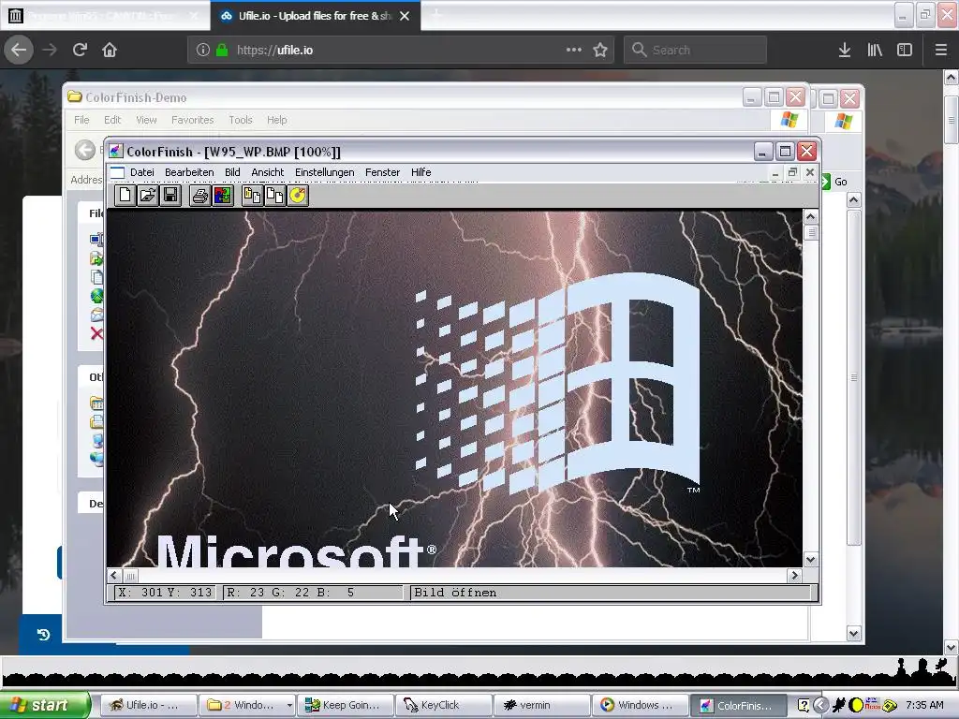Screen dimensions: 959x719
Task: Click the site information icon in URL bar
Action: [203, 50]
